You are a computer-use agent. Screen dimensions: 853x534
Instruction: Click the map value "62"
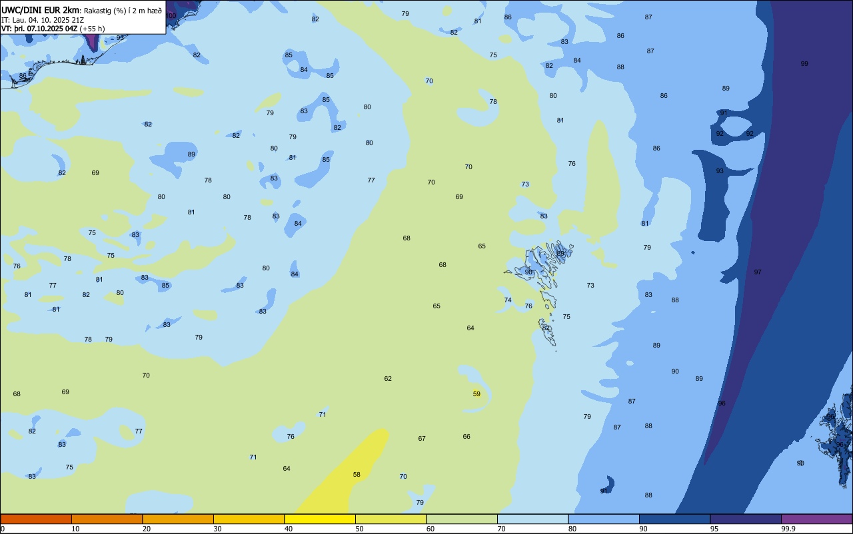388,378
